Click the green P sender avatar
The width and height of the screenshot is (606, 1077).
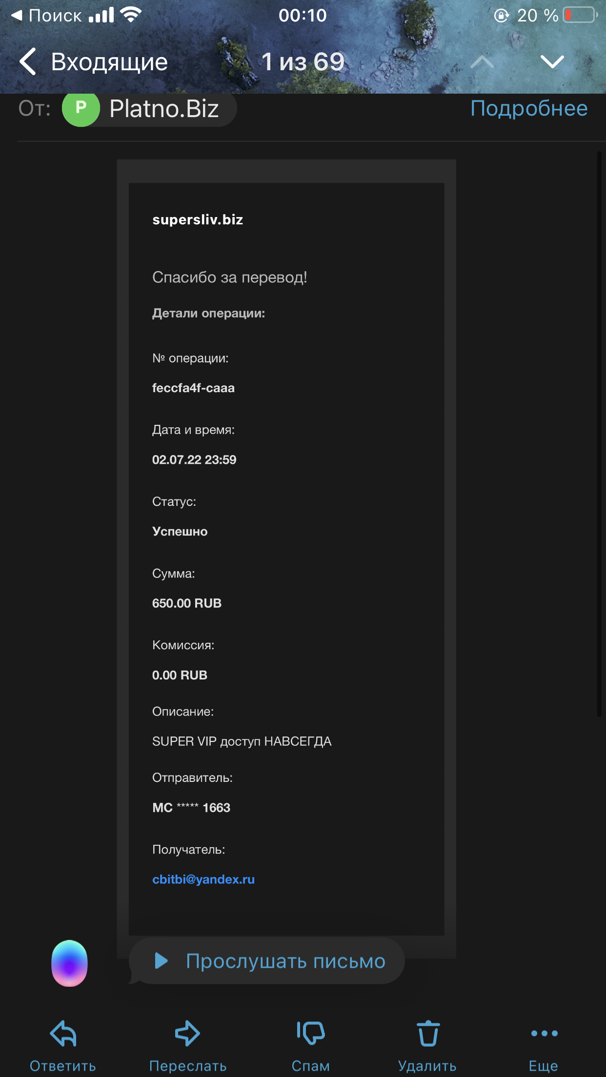coord(81,108)
